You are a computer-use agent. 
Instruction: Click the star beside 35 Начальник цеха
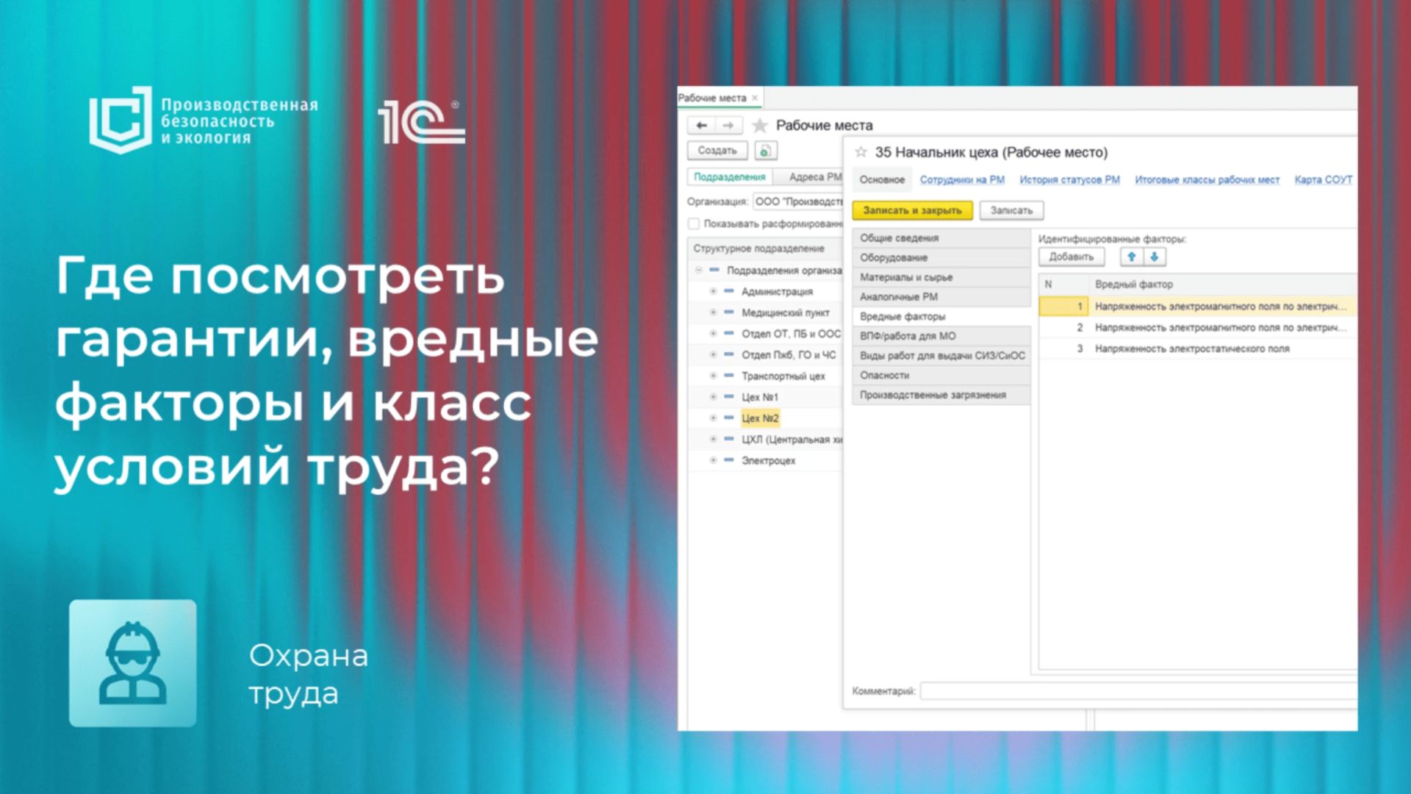[861, 152]
